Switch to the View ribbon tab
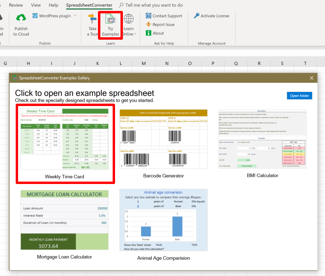This screenshot has height=276, width=325. (x=36, y=5)
